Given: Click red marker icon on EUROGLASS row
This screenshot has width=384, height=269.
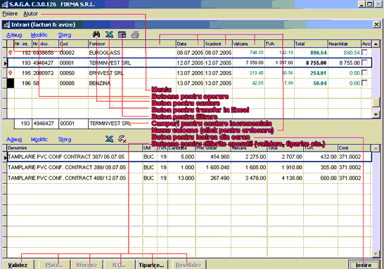Looking at the screenshot, I should [11, 53].
